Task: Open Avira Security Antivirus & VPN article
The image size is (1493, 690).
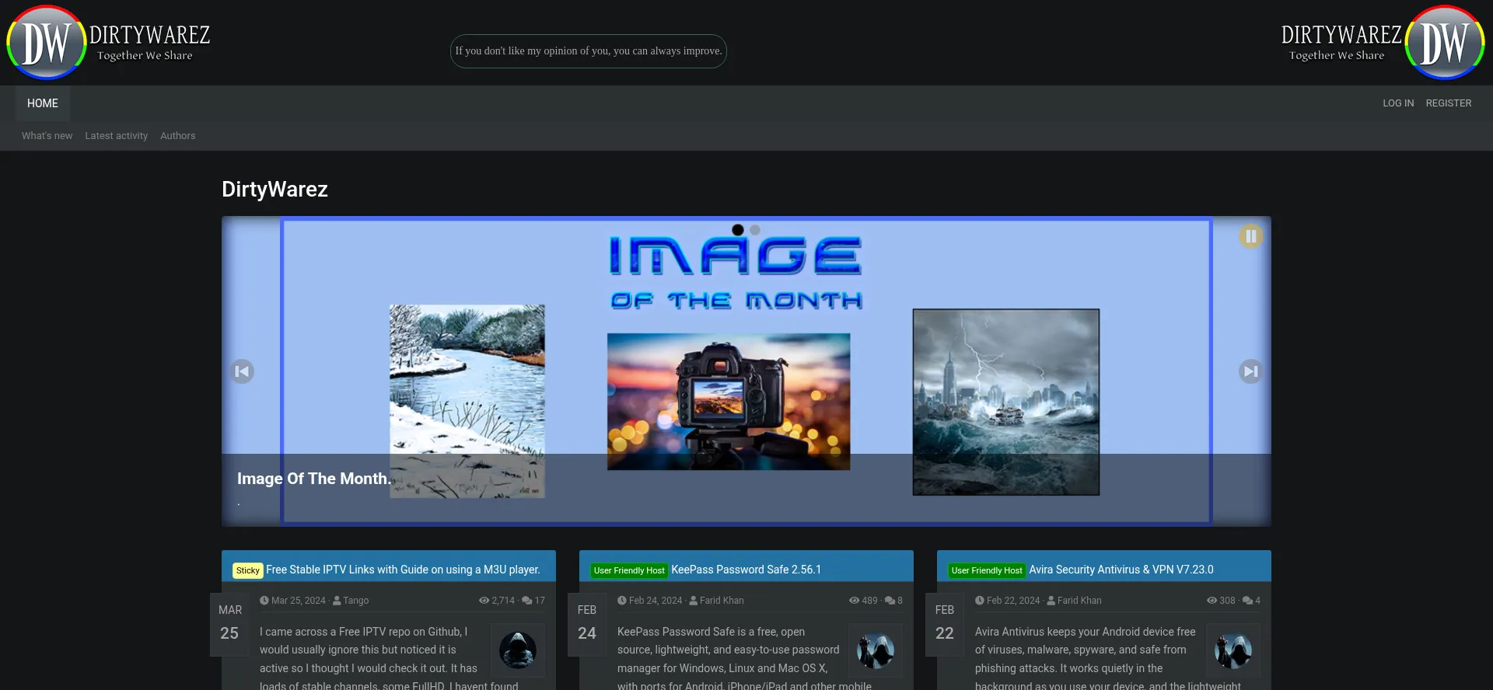Action: point(1121,570)
